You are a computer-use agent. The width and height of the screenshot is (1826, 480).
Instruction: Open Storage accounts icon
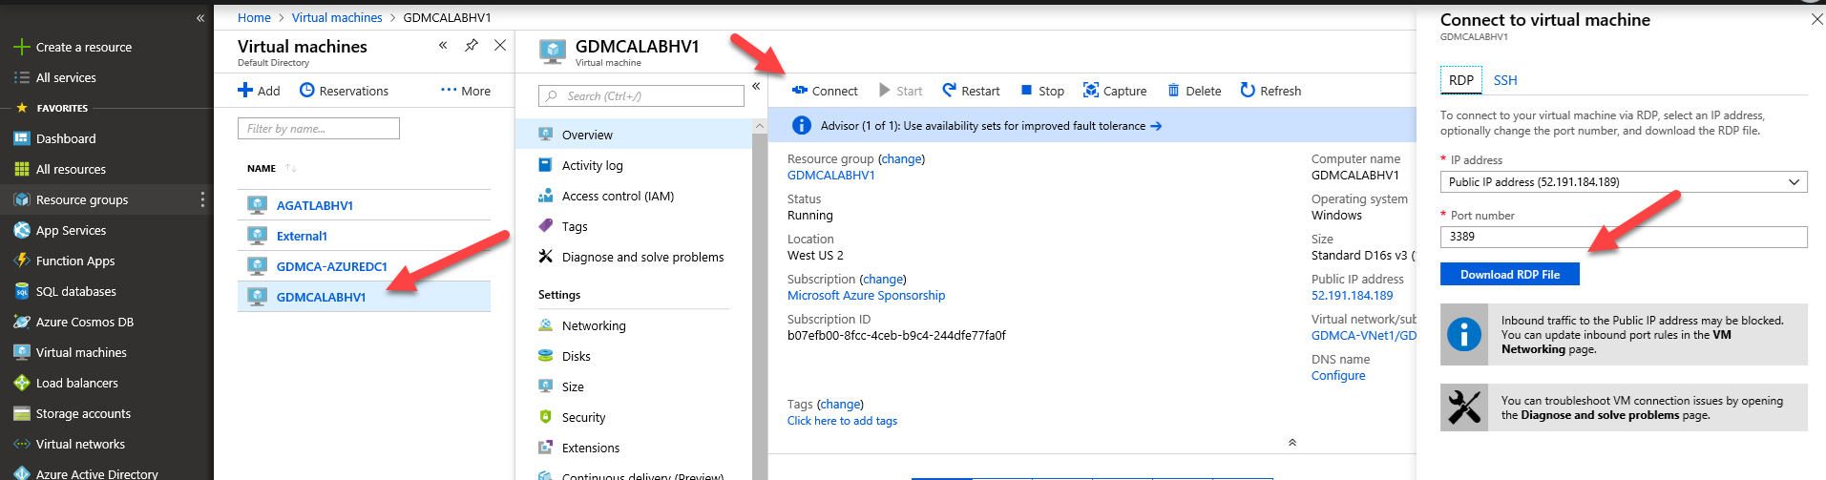(x=21, y=413)
